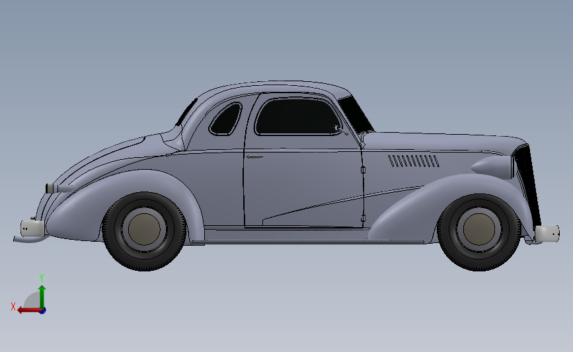The image size is (573, 352).
Task: Click the green Y axis arrow of the triad
Action: (x=42, y=297)
